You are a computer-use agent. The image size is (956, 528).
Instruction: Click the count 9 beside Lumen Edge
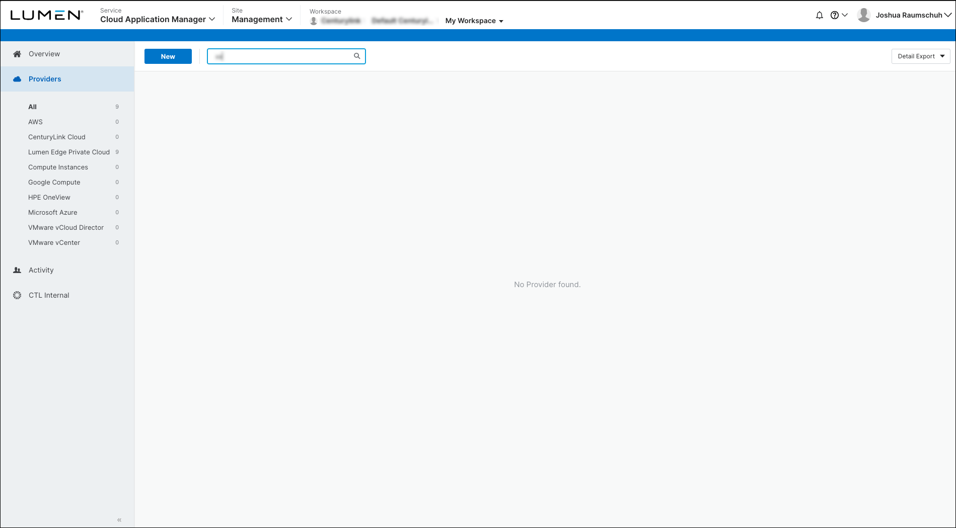[117, 152]
